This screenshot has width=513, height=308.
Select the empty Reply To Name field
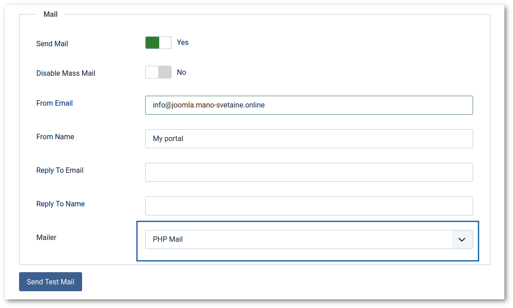[309, 206]
